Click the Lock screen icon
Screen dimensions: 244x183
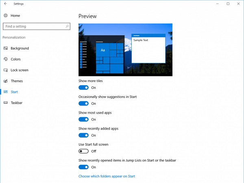[6, 70]
